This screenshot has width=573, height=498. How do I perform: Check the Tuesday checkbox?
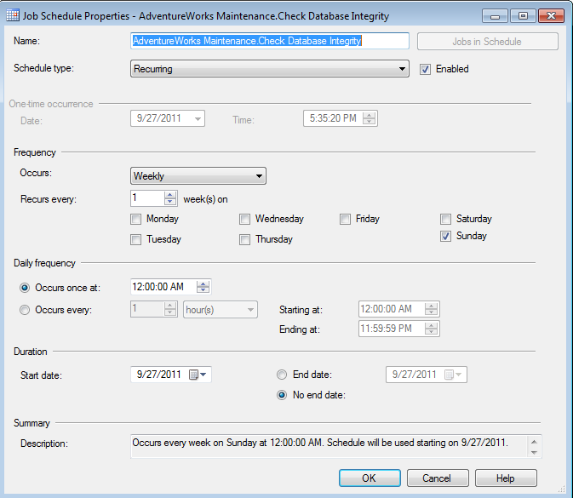[135, 240]
